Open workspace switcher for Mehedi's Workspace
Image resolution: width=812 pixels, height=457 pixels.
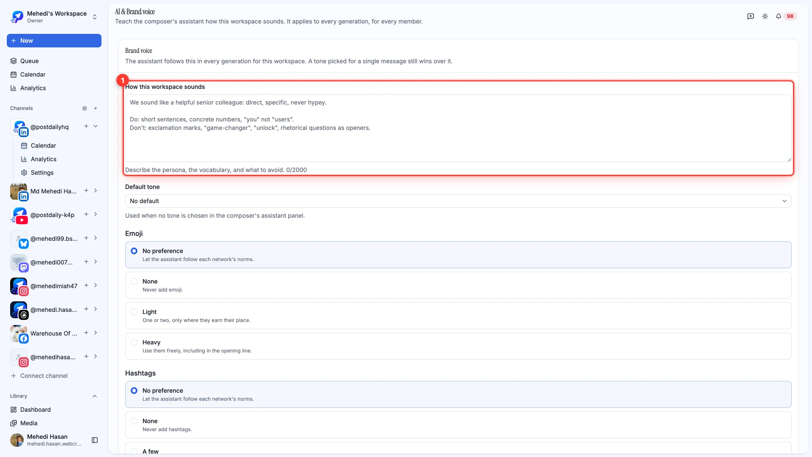coord(54,17)
